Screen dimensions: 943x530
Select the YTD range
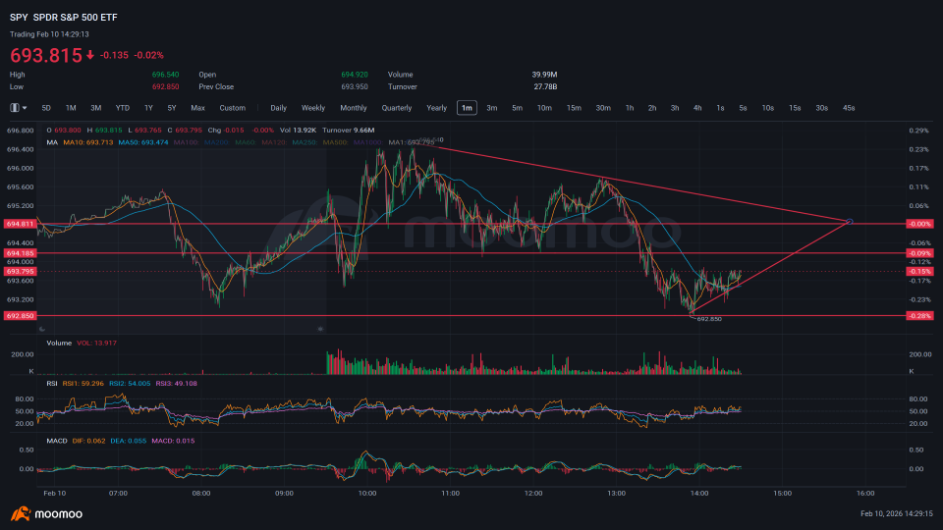tap(123, 108)
